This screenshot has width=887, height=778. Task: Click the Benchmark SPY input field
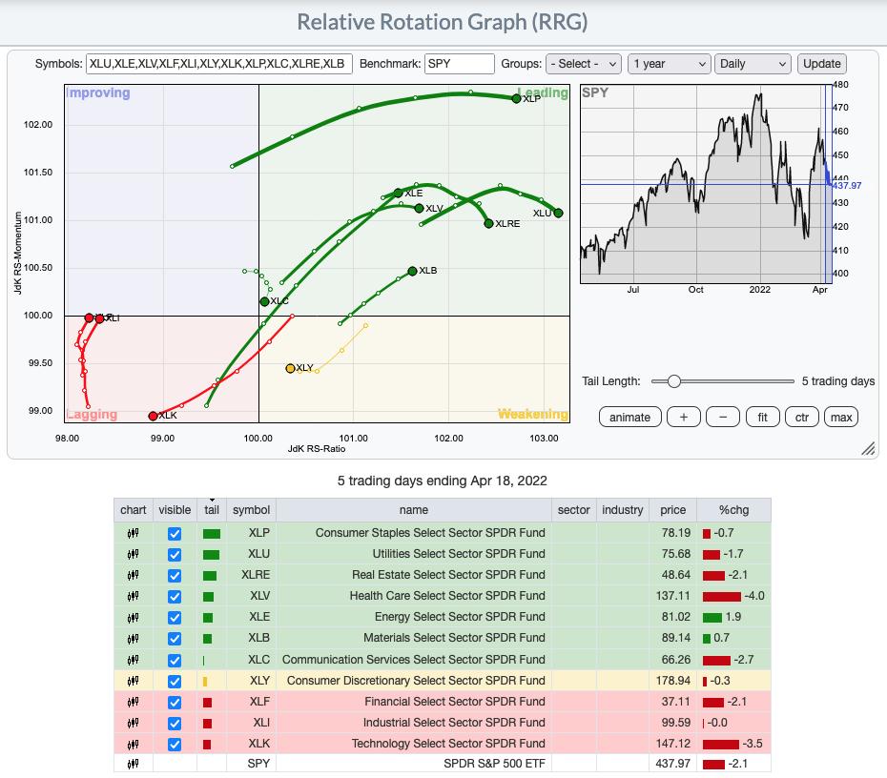click(x=460, y=64)
